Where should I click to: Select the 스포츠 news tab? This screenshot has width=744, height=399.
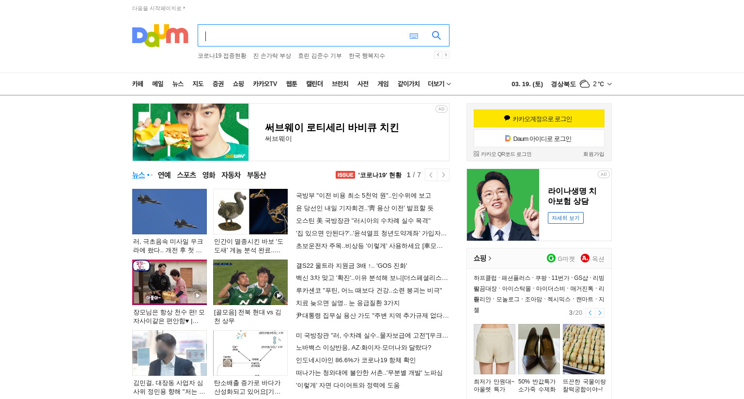point(186,175)
